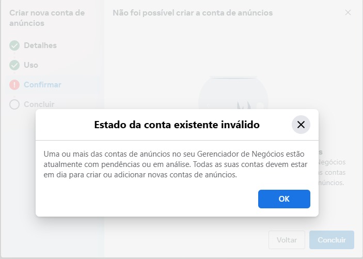Select the Detalhes step label
This screenshot has height=259, width=363.
click(x=40, y=45)
